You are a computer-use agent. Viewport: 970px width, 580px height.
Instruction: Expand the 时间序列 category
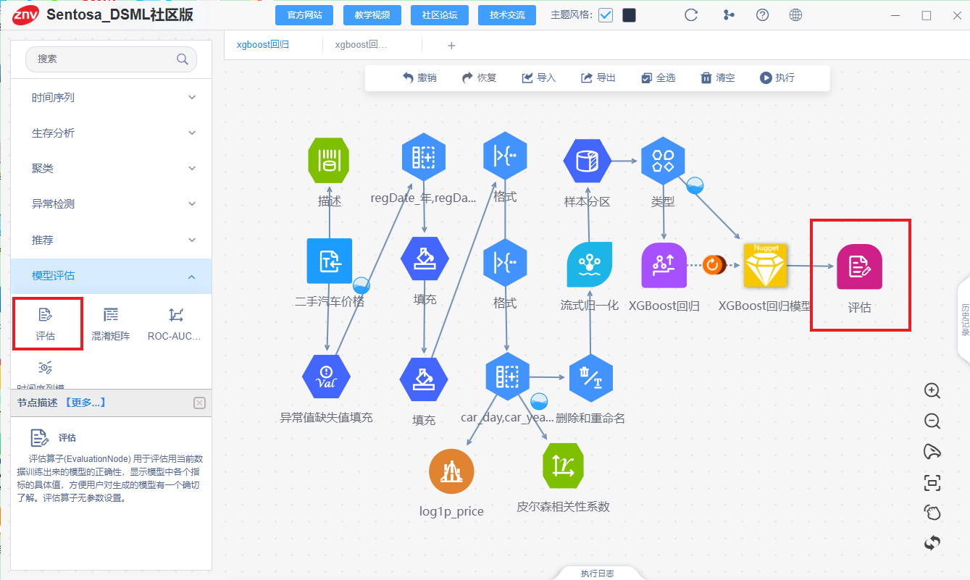112,97
